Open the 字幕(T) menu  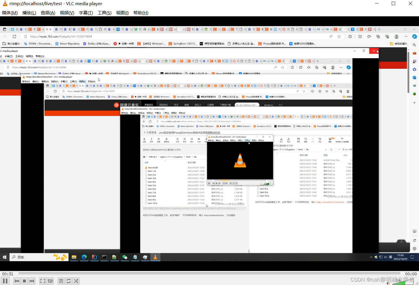click(x=86, y=13)
